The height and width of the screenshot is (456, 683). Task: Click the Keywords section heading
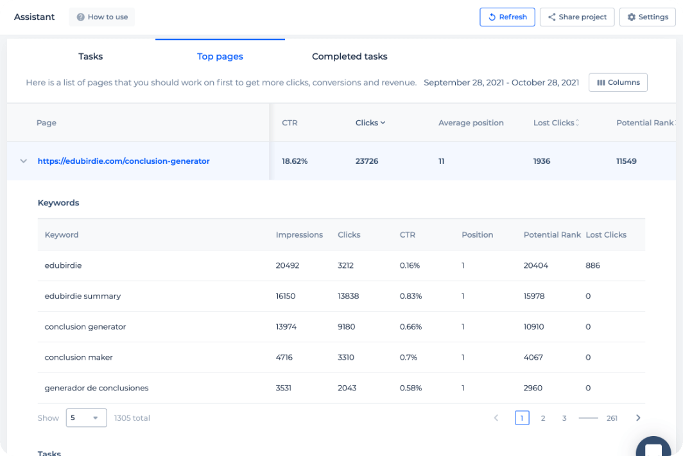pyautogui.click(x=58, y=203)
